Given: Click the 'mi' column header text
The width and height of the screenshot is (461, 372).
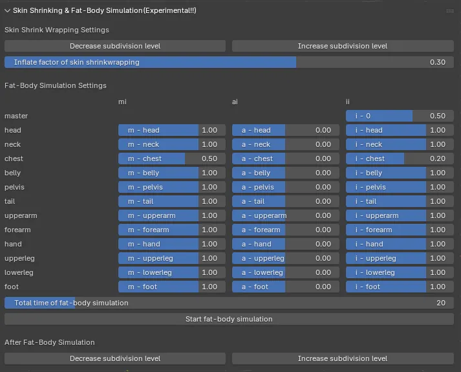Looking at the screenshot, I should coord(122,102).
